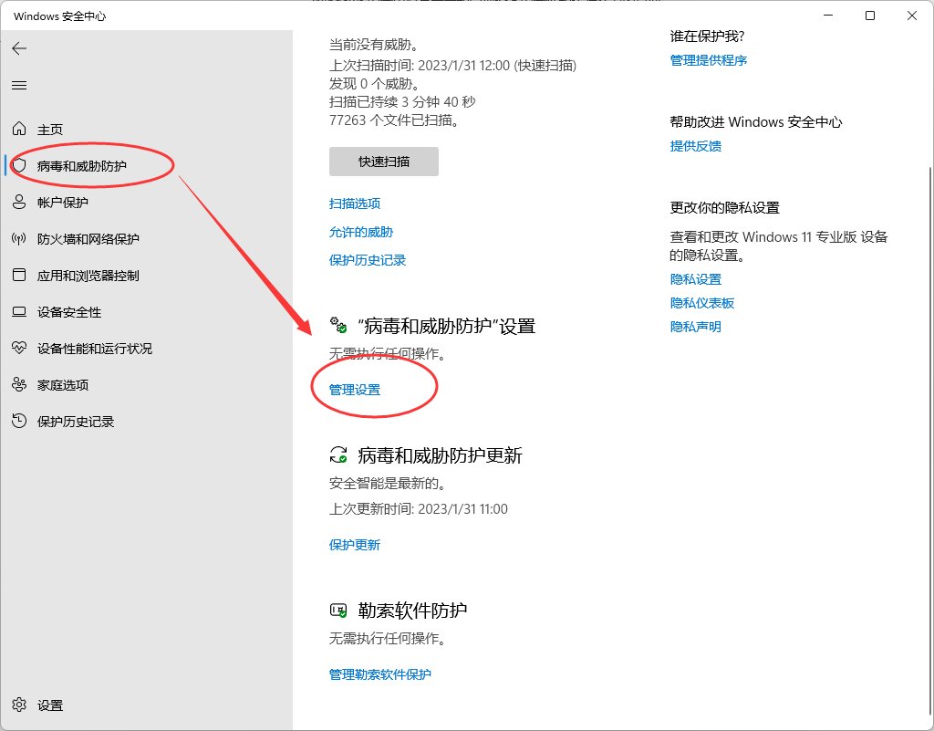Image resolution: width=934 pixels, height=731 pixels.
Task: Click the antenna icon for 防火墙和网络保护
Action: (x=19, y=239)
